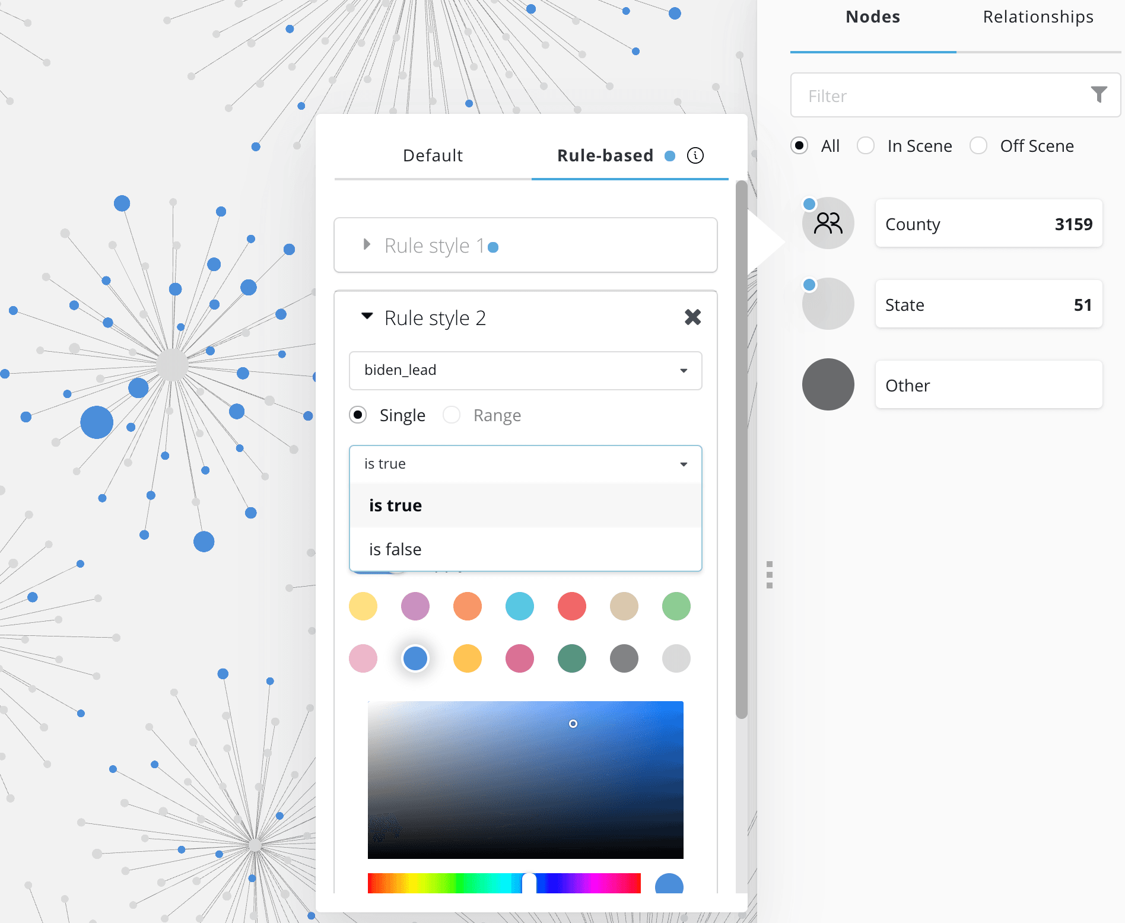Remove Rule style 2 with the X icon
The height and width of the screenshot is (923, 1125).
[x=692, y=317]
